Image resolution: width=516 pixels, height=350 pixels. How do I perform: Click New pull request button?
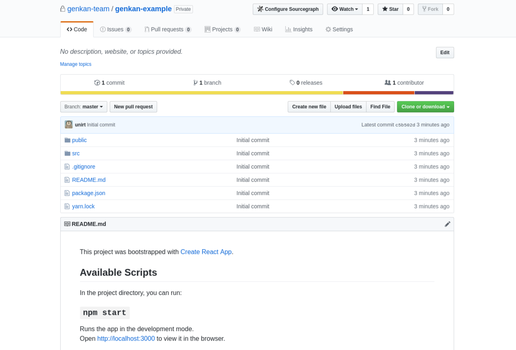pyautogui.click(x=133, y=107)
